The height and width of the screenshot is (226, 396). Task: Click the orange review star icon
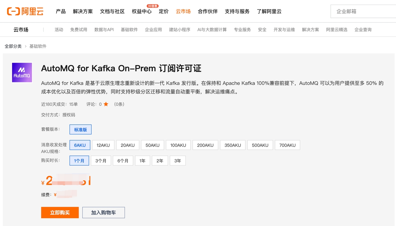[x=106, y=104]
